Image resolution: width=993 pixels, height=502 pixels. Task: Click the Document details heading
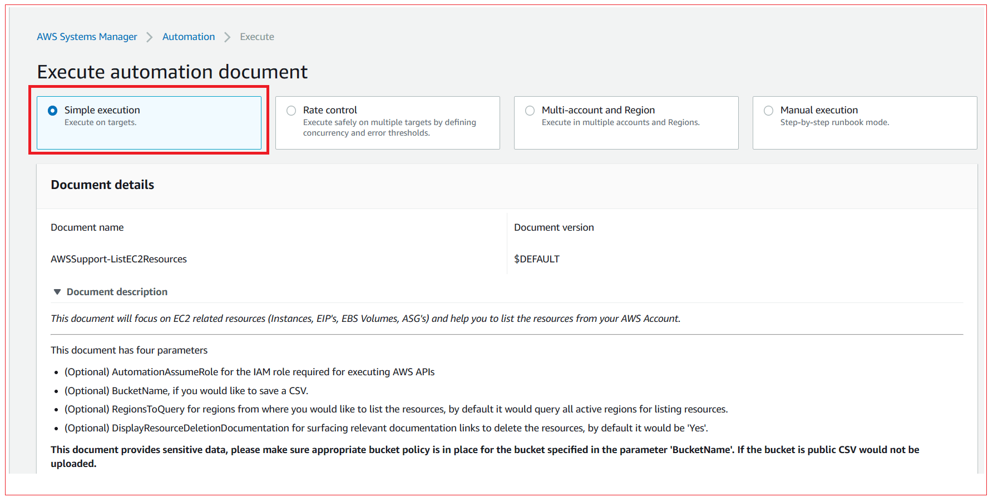pyautogui.click(x=102, y=185)
